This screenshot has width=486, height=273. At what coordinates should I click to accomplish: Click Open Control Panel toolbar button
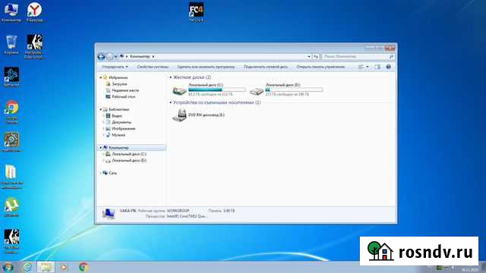tap(320, 67)
